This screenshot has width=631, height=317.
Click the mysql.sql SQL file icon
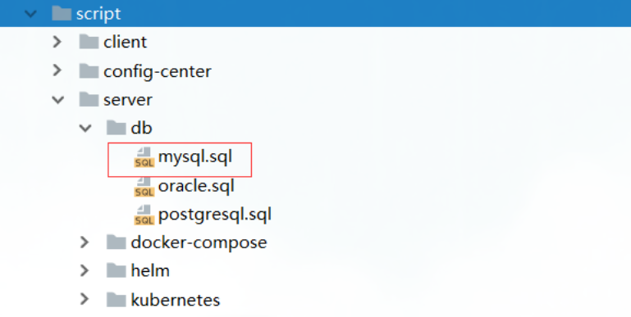point(144,157)
